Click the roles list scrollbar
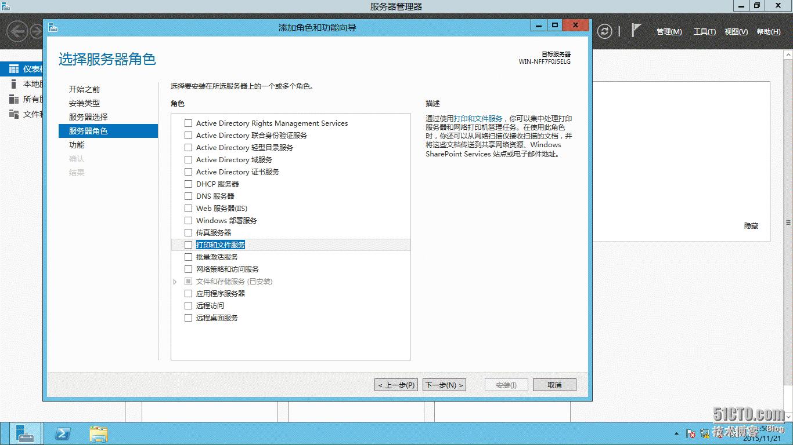 click(407, 238)
